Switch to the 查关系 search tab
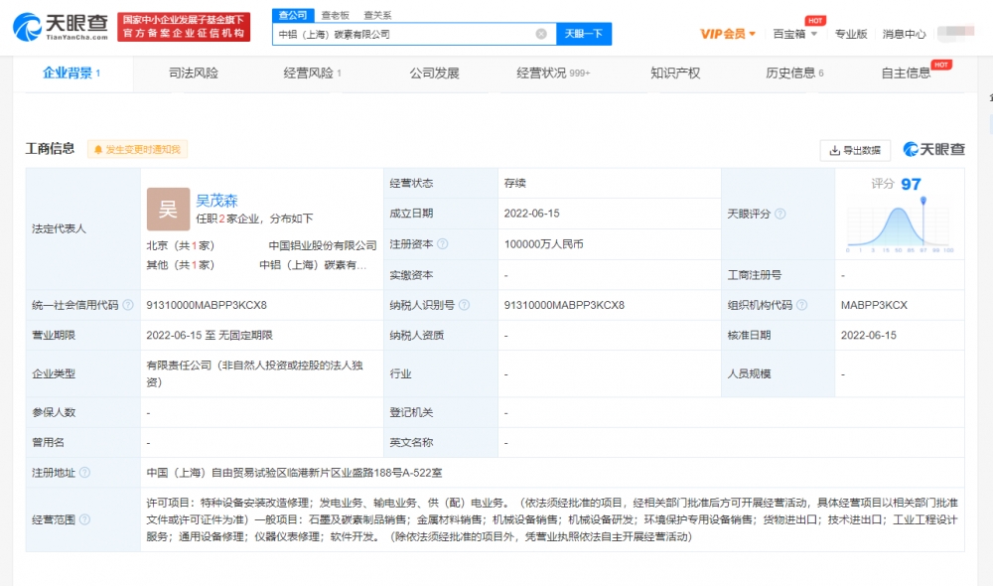 [377, 15]
